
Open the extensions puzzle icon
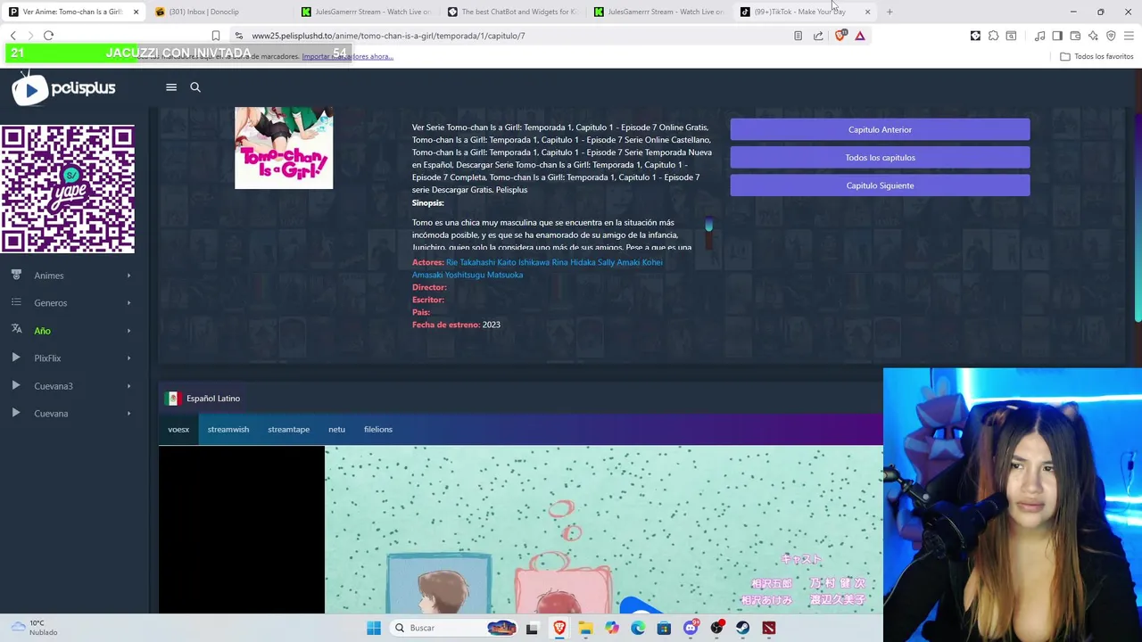pos(993,36)
